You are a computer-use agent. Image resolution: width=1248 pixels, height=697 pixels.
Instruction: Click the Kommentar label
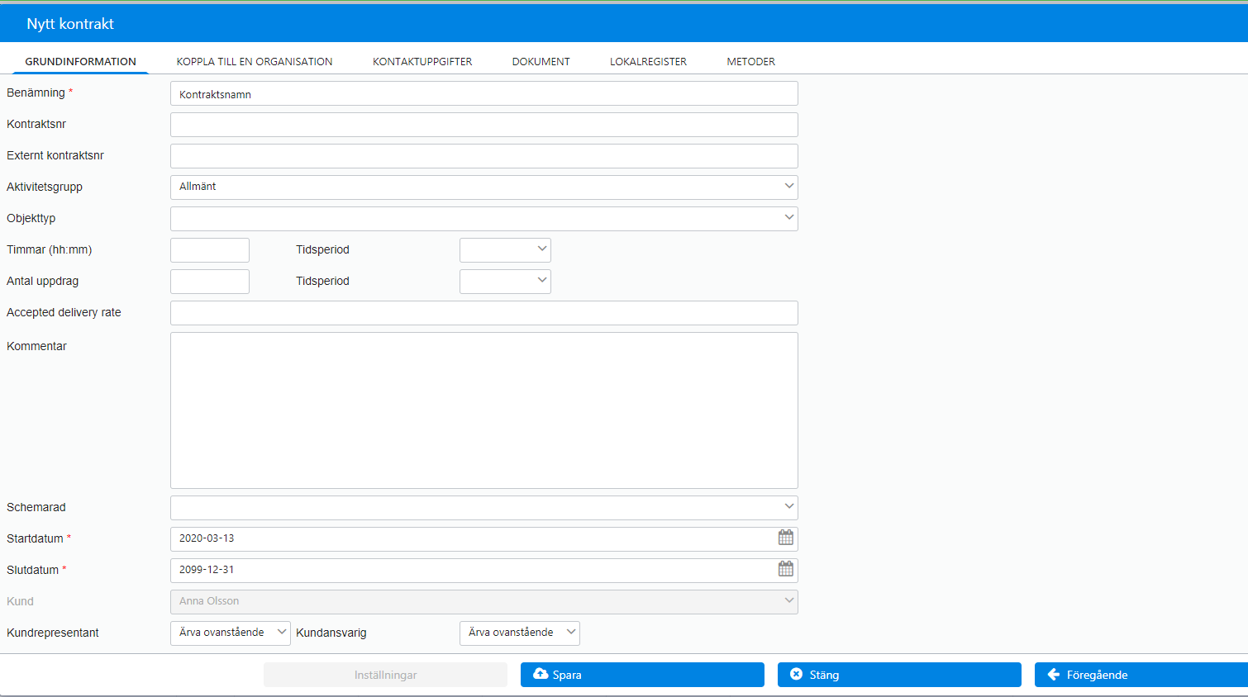coord(36,346)
